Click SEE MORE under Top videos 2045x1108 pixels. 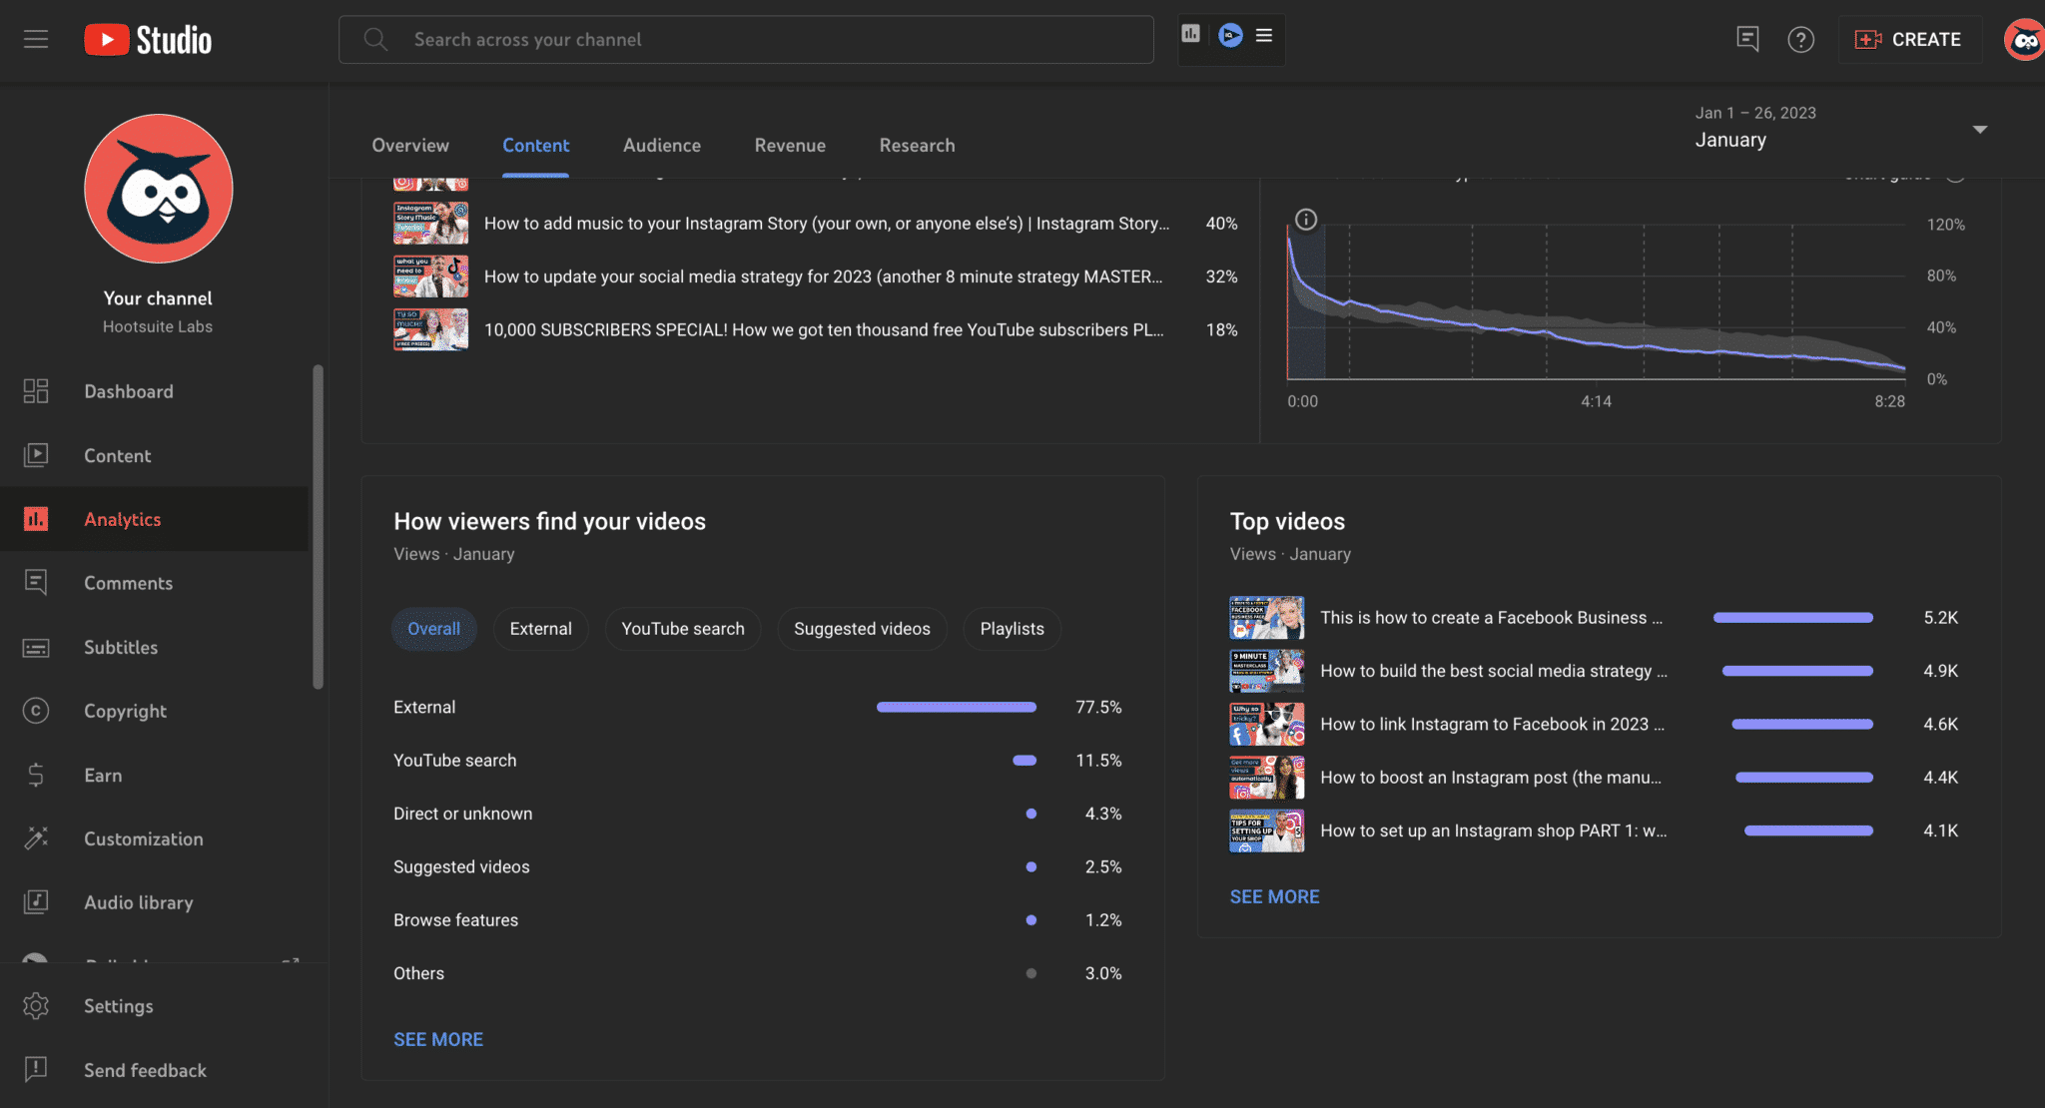click(x=1274, y=896)
